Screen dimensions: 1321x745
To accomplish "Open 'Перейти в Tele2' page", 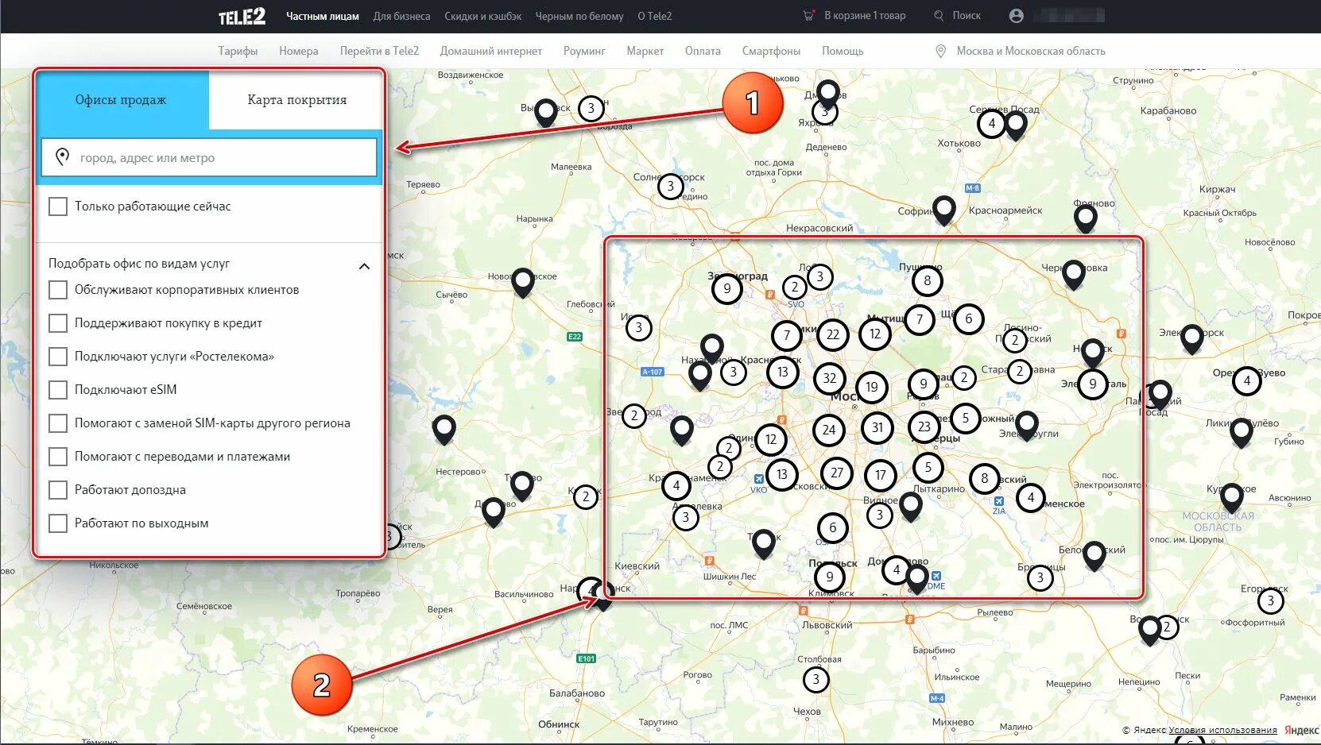I will tap(379, 51).
